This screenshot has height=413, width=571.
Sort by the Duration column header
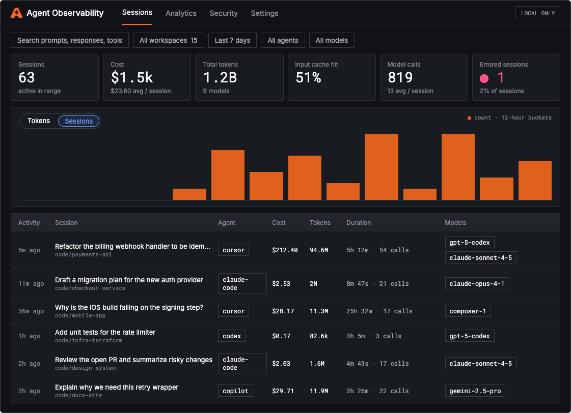coord(359,222)
